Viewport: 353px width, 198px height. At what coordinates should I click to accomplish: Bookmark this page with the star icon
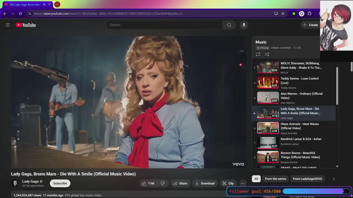coord(283,13)
